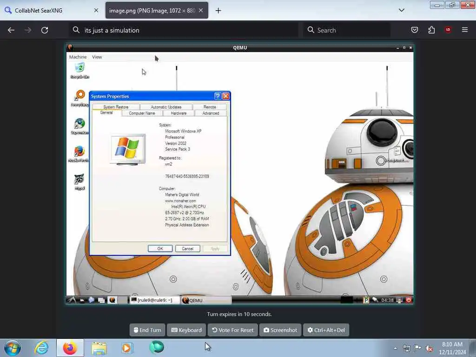
Task: Open a new browser tab
Action: click(218, 11)
